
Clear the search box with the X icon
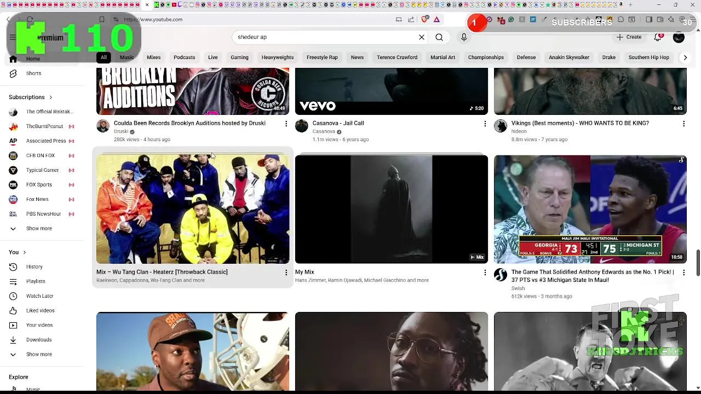[x=422, y=37]
